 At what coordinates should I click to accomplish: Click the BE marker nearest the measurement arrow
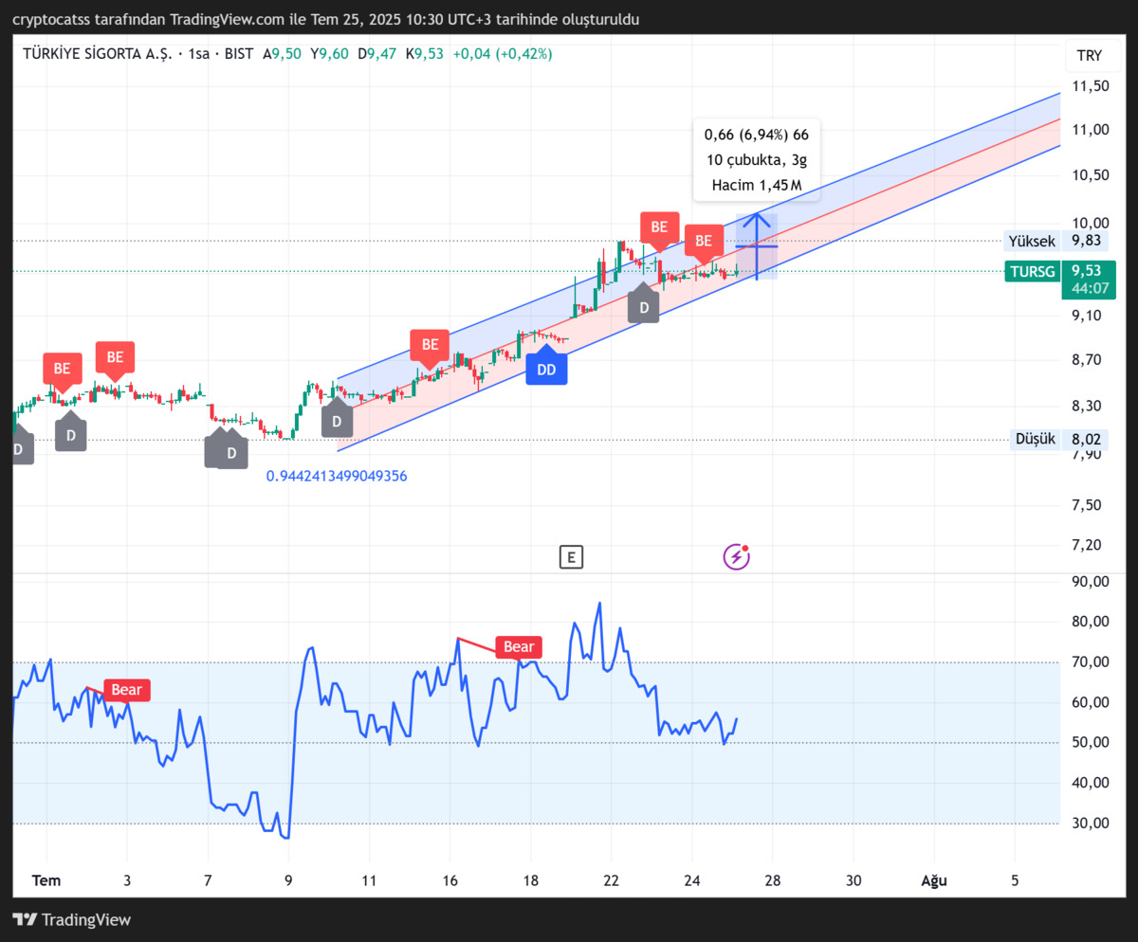point(703,243)
